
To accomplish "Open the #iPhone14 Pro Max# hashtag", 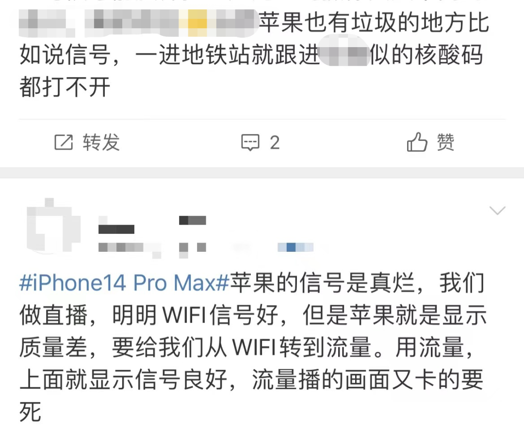I will tap(124, 283).
